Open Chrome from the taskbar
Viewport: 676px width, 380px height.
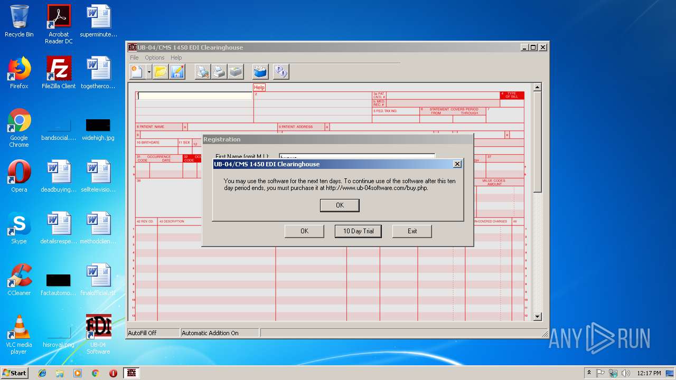click(x=96, y=373)
